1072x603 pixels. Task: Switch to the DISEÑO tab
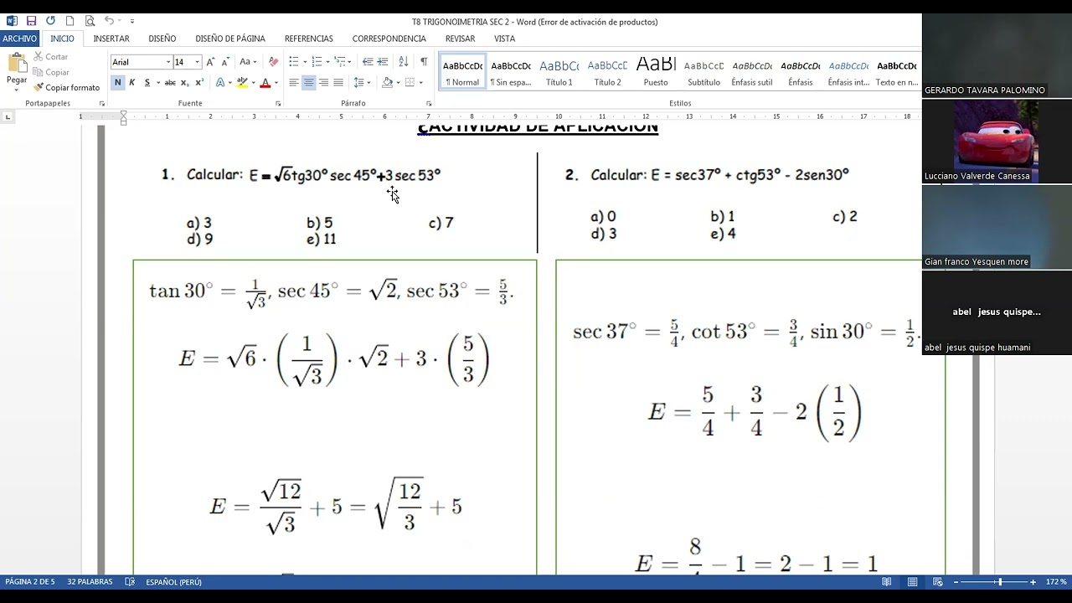[x=162, y=39]
